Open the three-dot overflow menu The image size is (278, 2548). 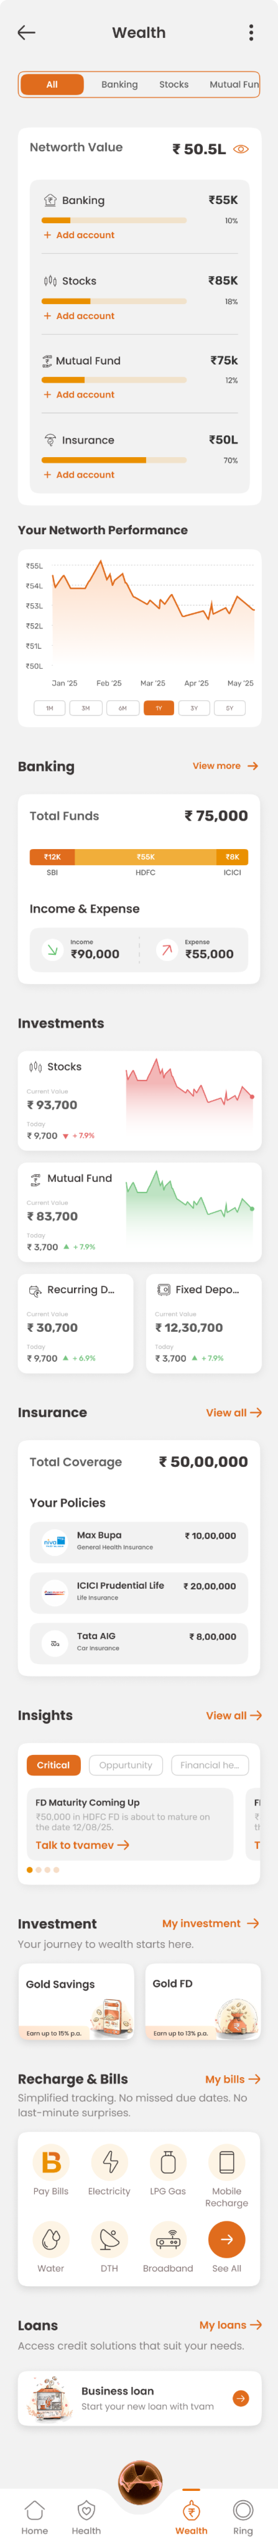pos(251,33)
